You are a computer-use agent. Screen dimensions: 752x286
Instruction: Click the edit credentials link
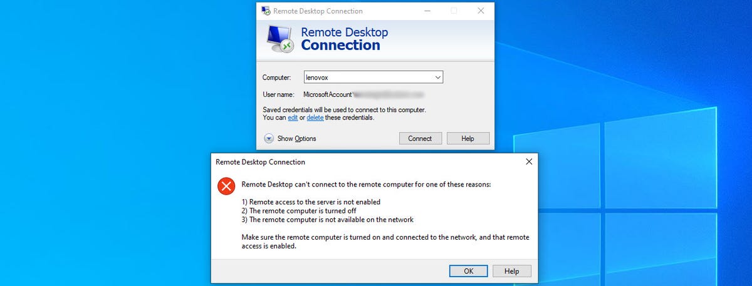coord(293,117)
